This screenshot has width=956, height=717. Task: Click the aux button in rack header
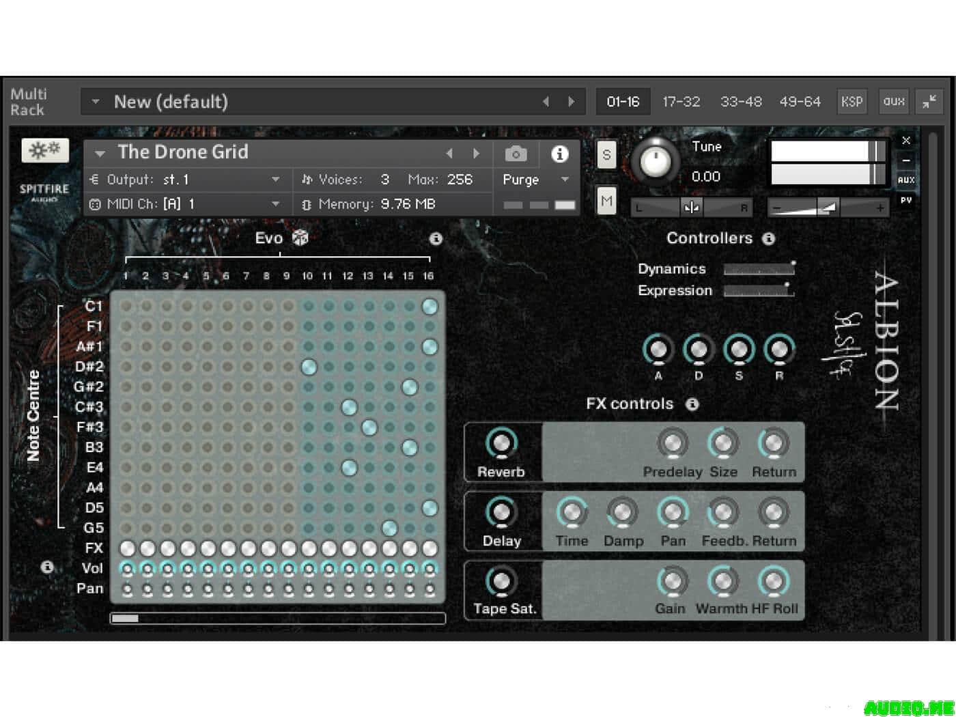pos(893,102)
